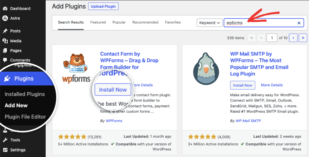The width and height of the screenshot is (309, 157).
Task: Clear the wpforms search with X icon
Action: pyautogui.click(x=299, y=23)
